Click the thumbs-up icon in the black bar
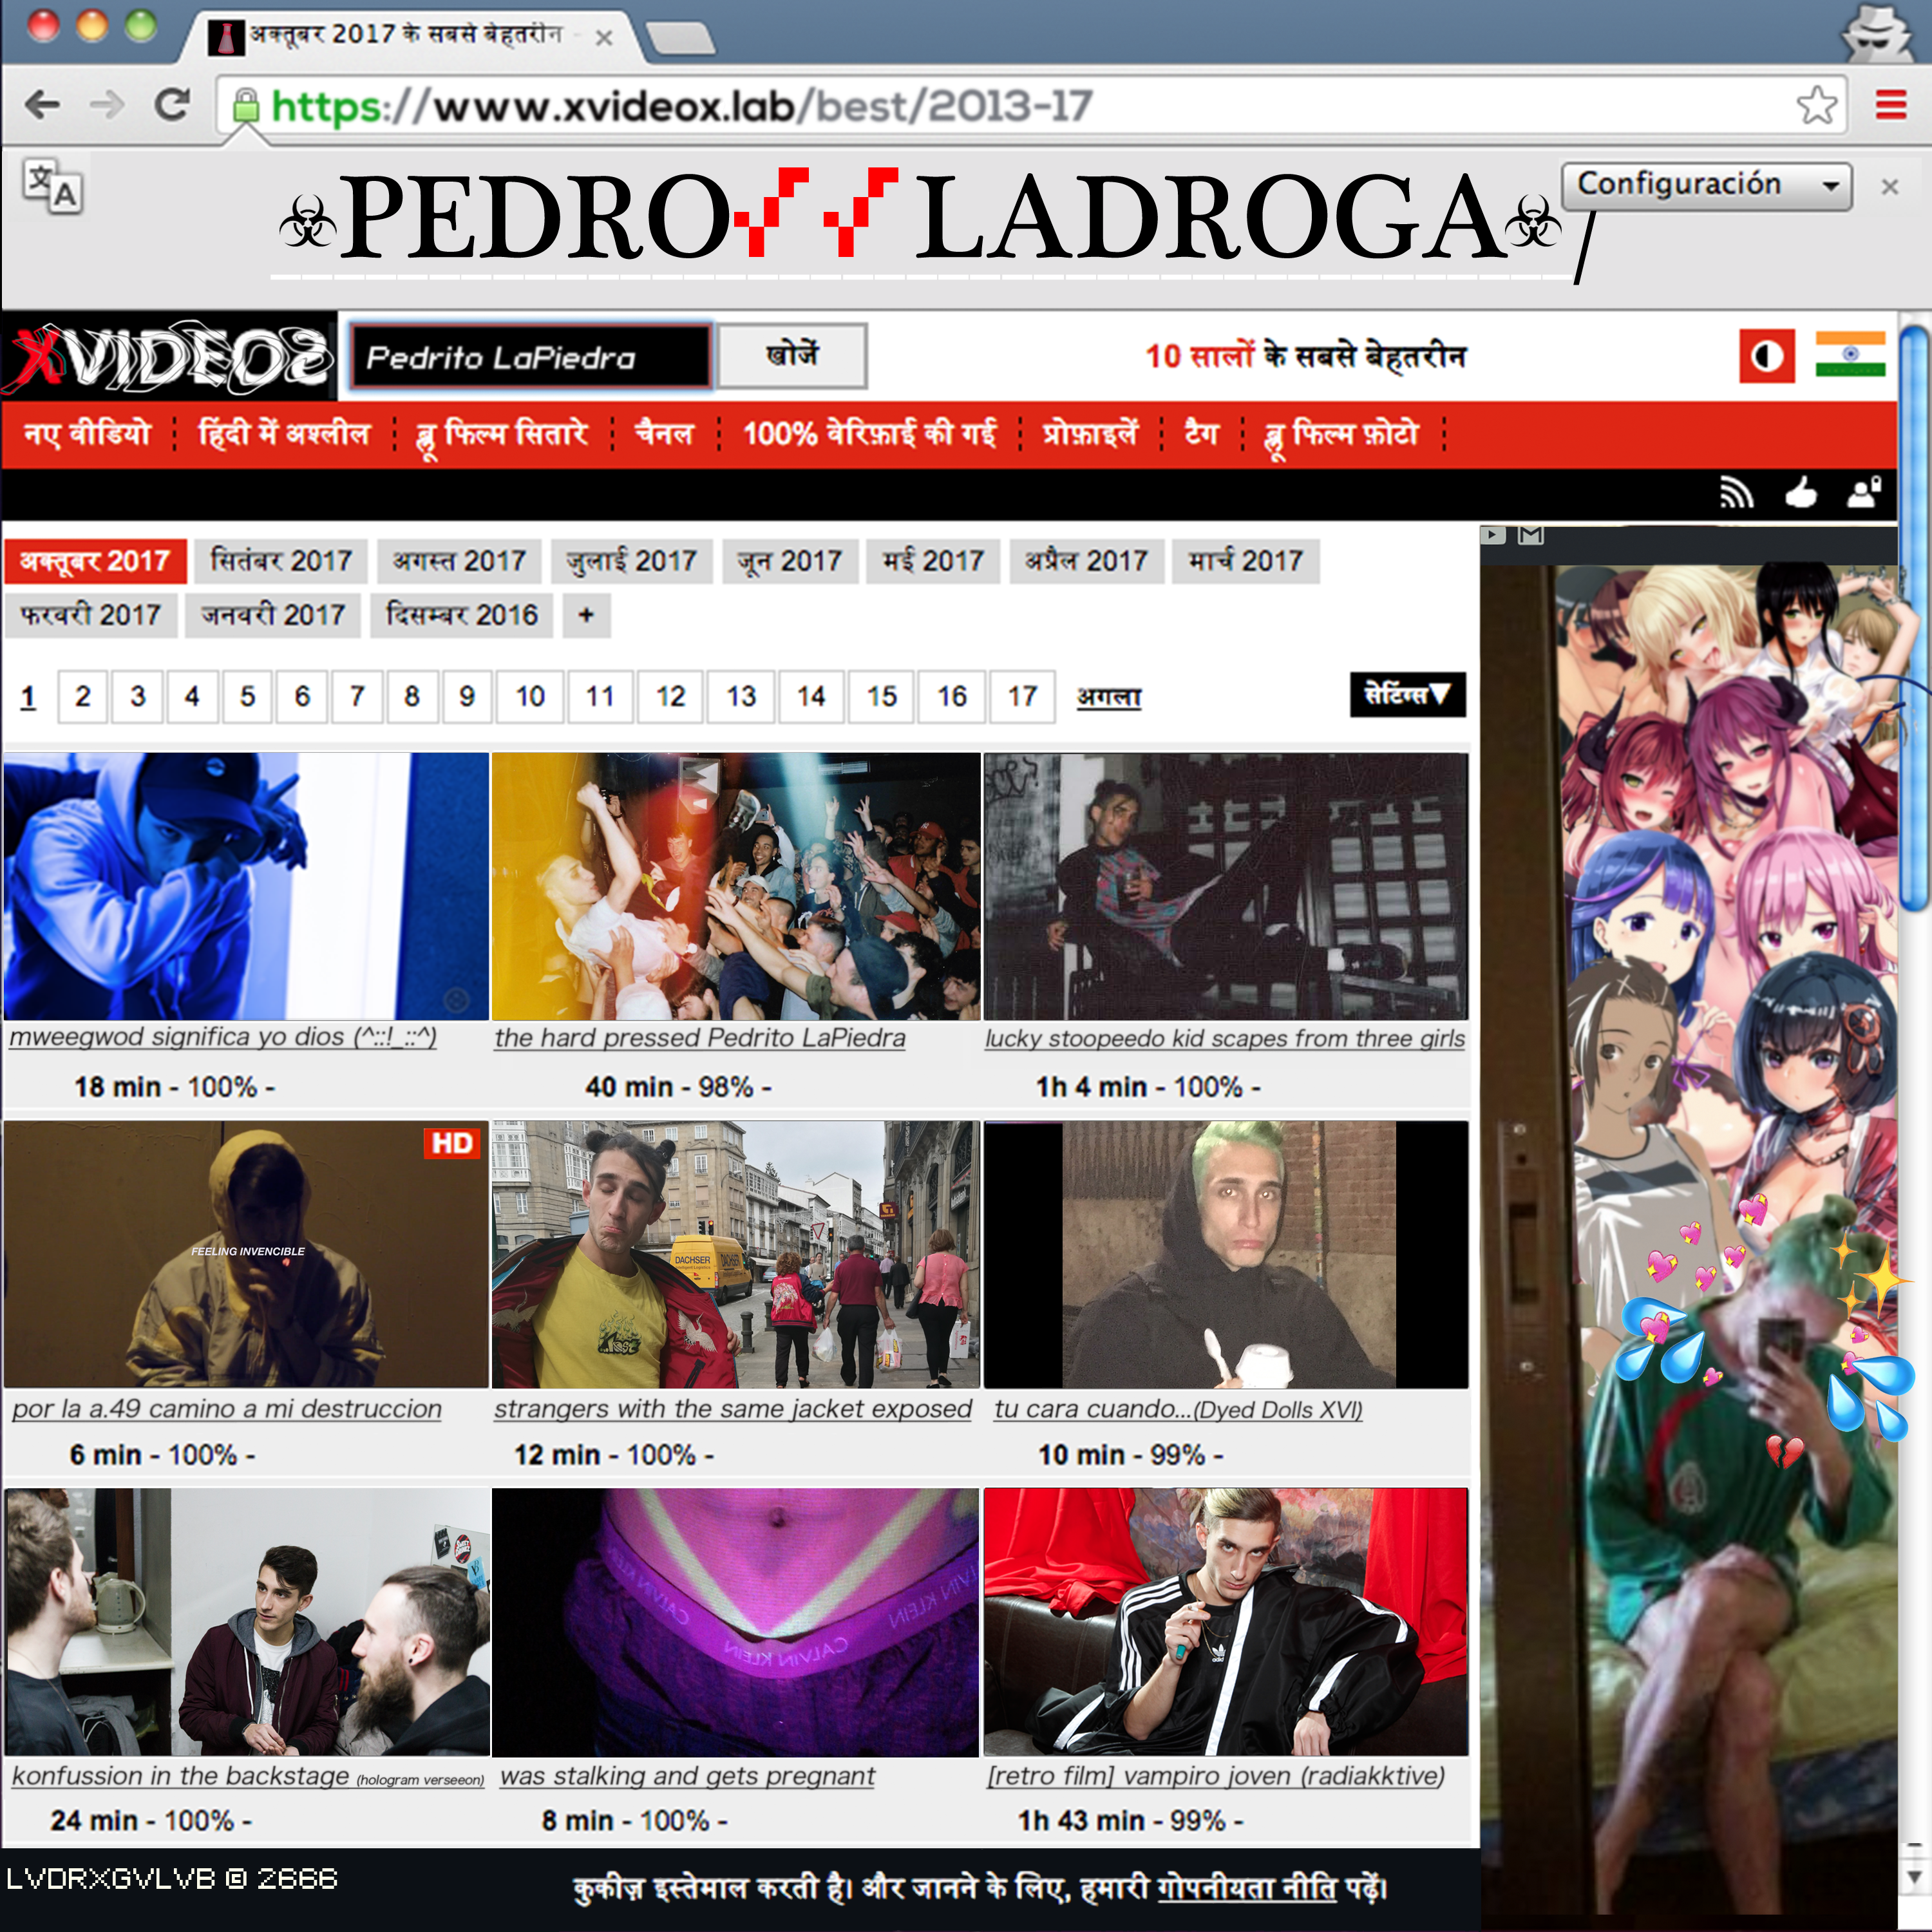 point(1801,493)
